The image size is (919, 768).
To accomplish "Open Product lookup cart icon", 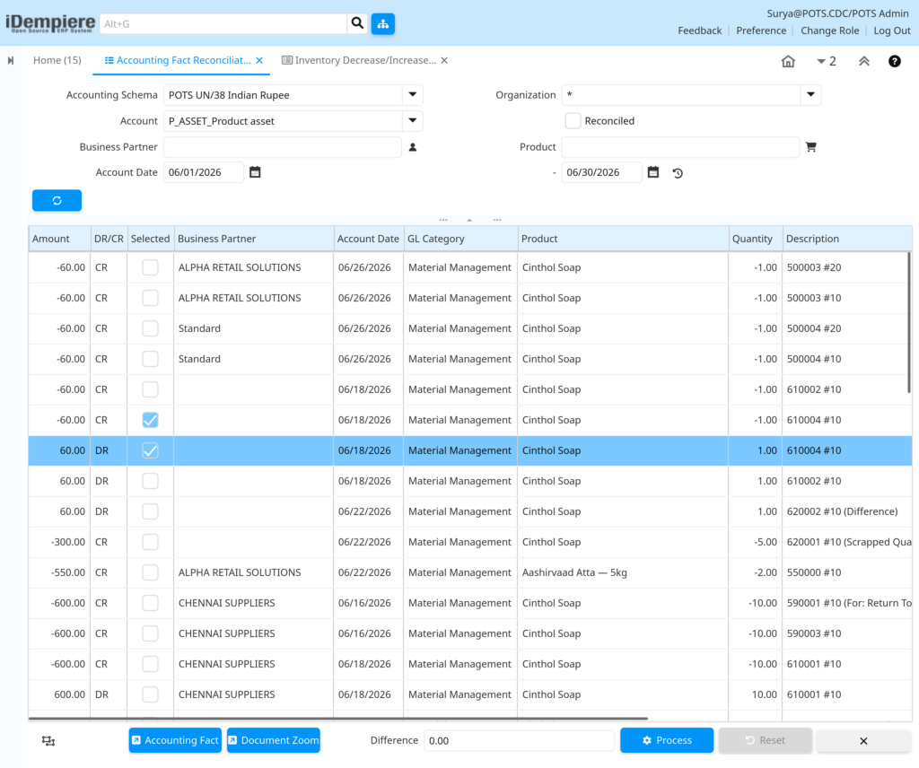I will [811, 147].
